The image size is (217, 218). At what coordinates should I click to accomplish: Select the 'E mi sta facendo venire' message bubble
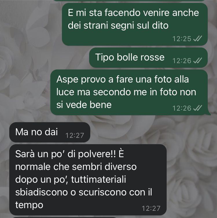click(135, 24)
